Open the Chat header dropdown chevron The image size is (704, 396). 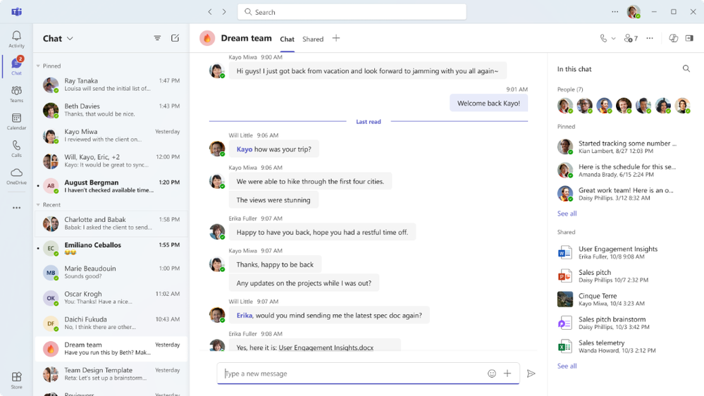70,39
